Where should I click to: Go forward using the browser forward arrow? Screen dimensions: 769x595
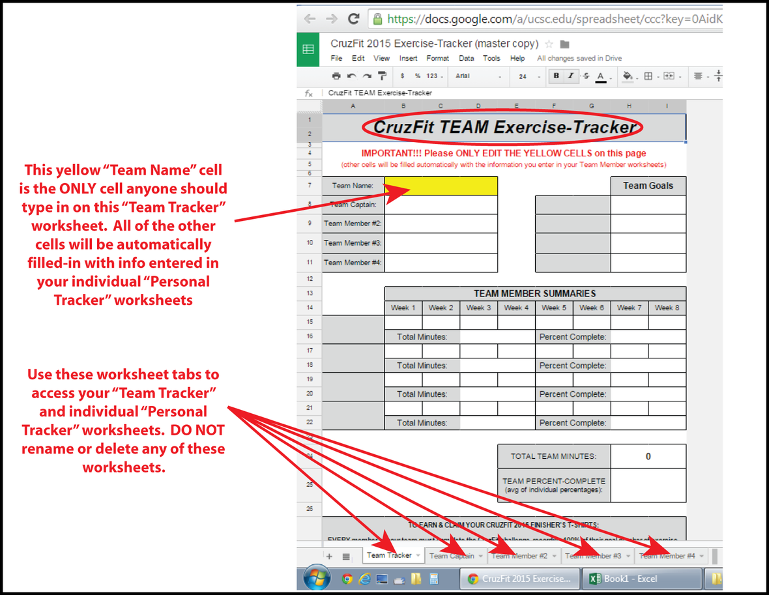(332, 19)
